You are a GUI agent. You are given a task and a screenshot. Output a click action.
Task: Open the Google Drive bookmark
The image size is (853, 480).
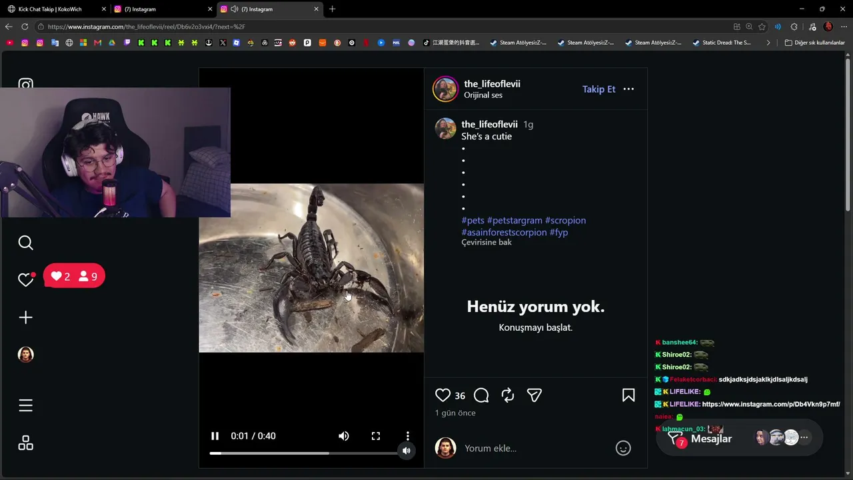coord(111,43)
